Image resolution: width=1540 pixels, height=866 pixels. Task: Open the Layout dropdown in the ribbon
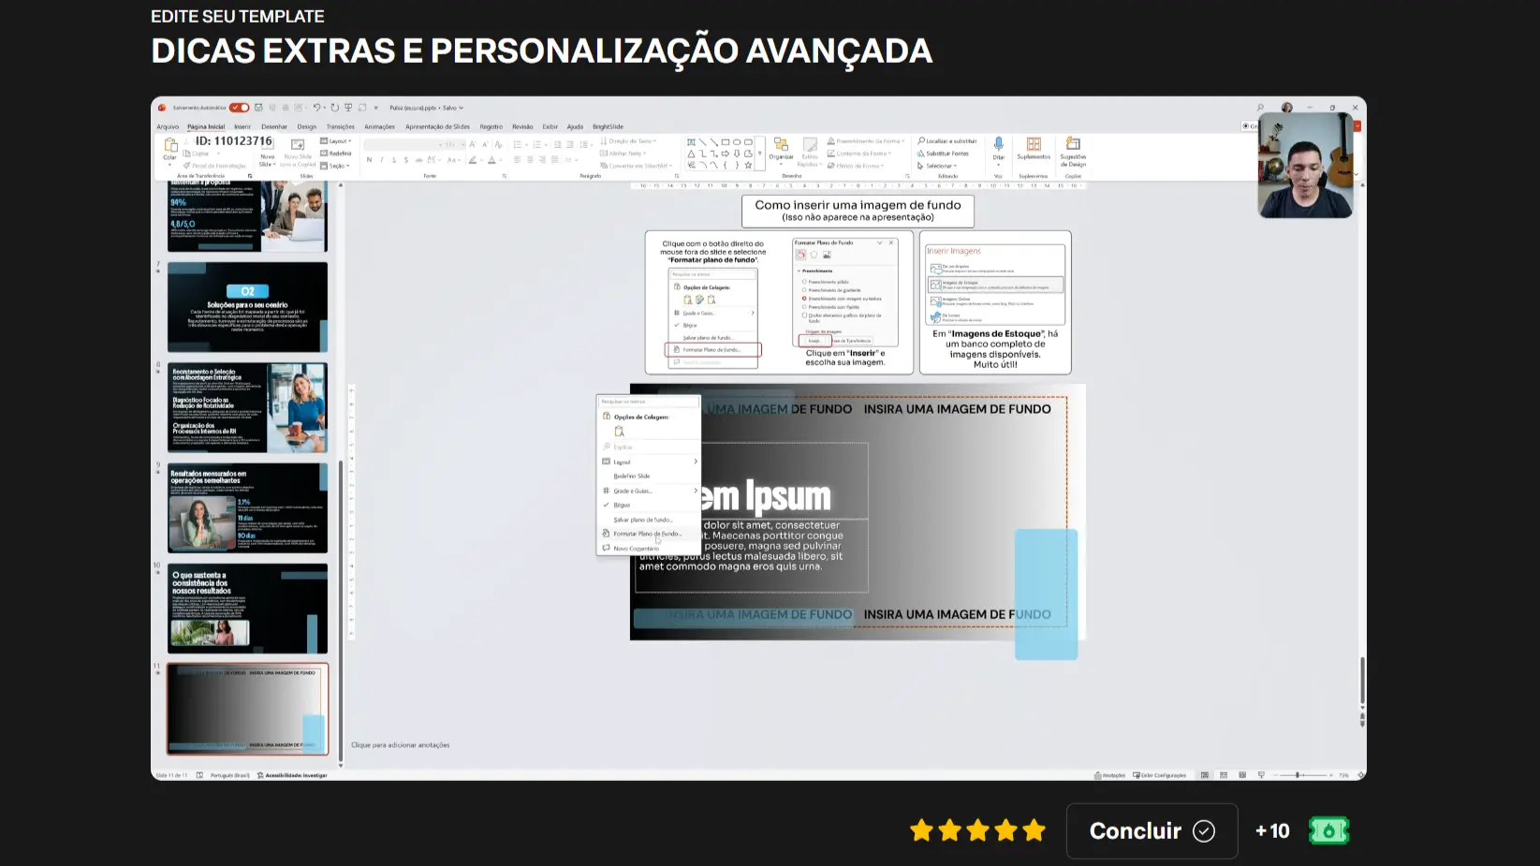pos(336,141)
